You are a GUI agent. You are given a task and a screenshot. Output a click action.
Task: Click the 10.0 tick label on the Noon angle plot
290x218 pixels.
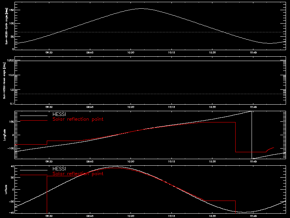click(x=11, y=75)
